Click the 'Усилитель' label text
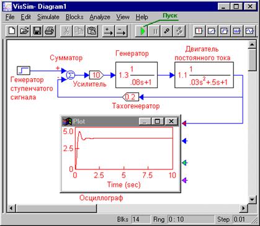 90,84
